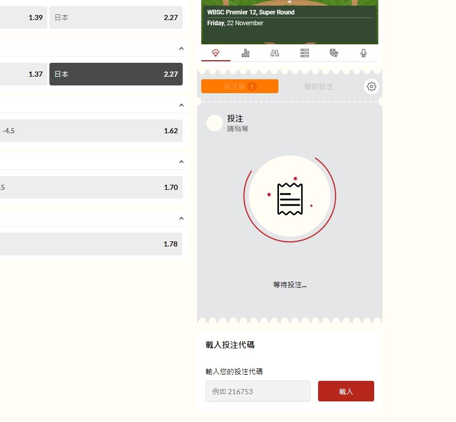Open the team lineups players icon

[x=275, y=53]
